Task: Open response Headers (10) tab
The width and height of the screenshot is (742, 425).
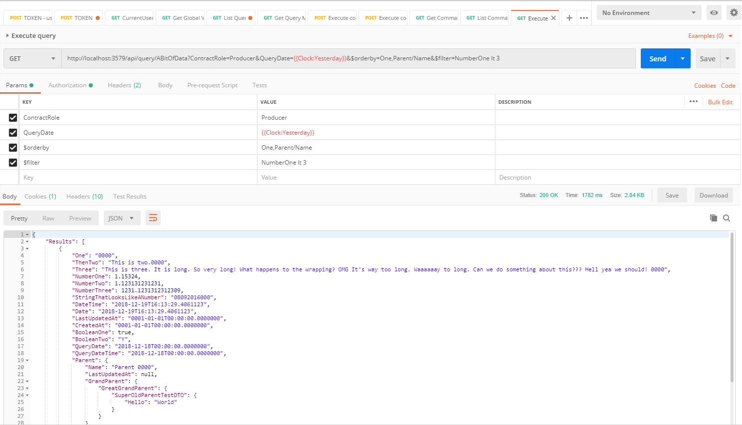Action: click(x=84, y=197)
